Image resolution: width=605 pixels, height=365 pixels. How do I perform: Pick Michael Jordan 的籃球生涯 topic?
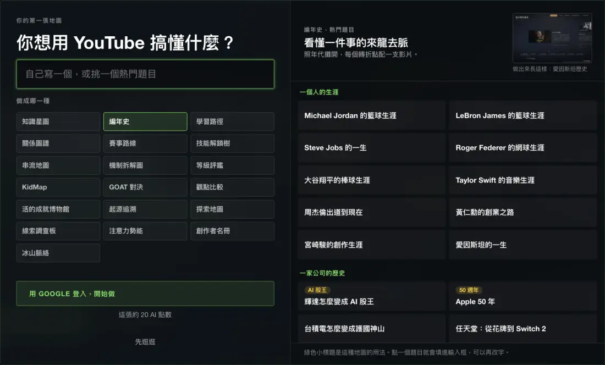[x=372, y=115]
